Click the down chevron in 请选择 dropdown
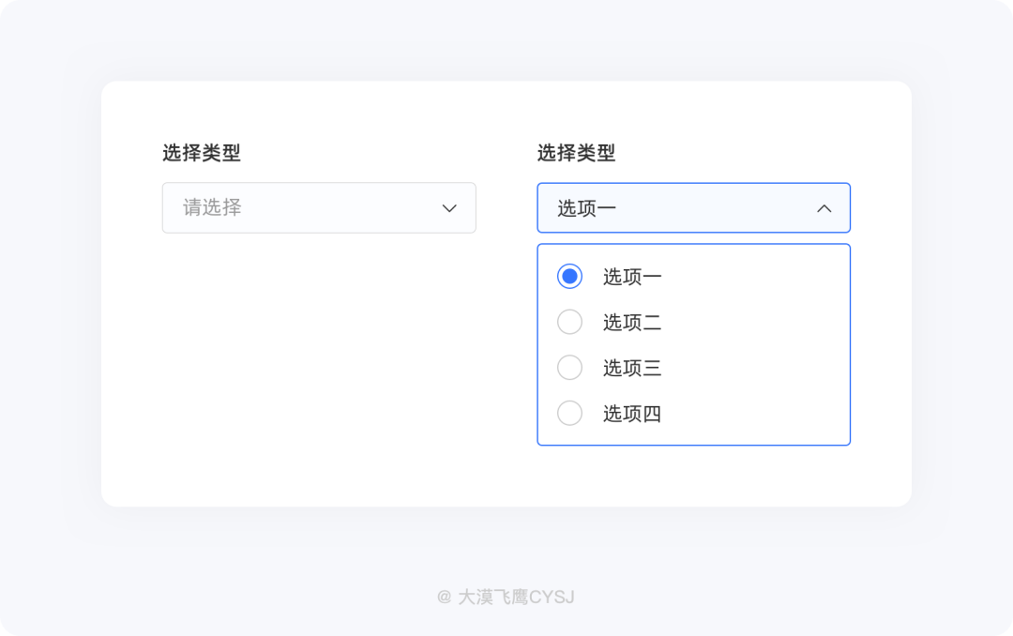The height and width of the screenshot is (636, 1013). [449, 208]
